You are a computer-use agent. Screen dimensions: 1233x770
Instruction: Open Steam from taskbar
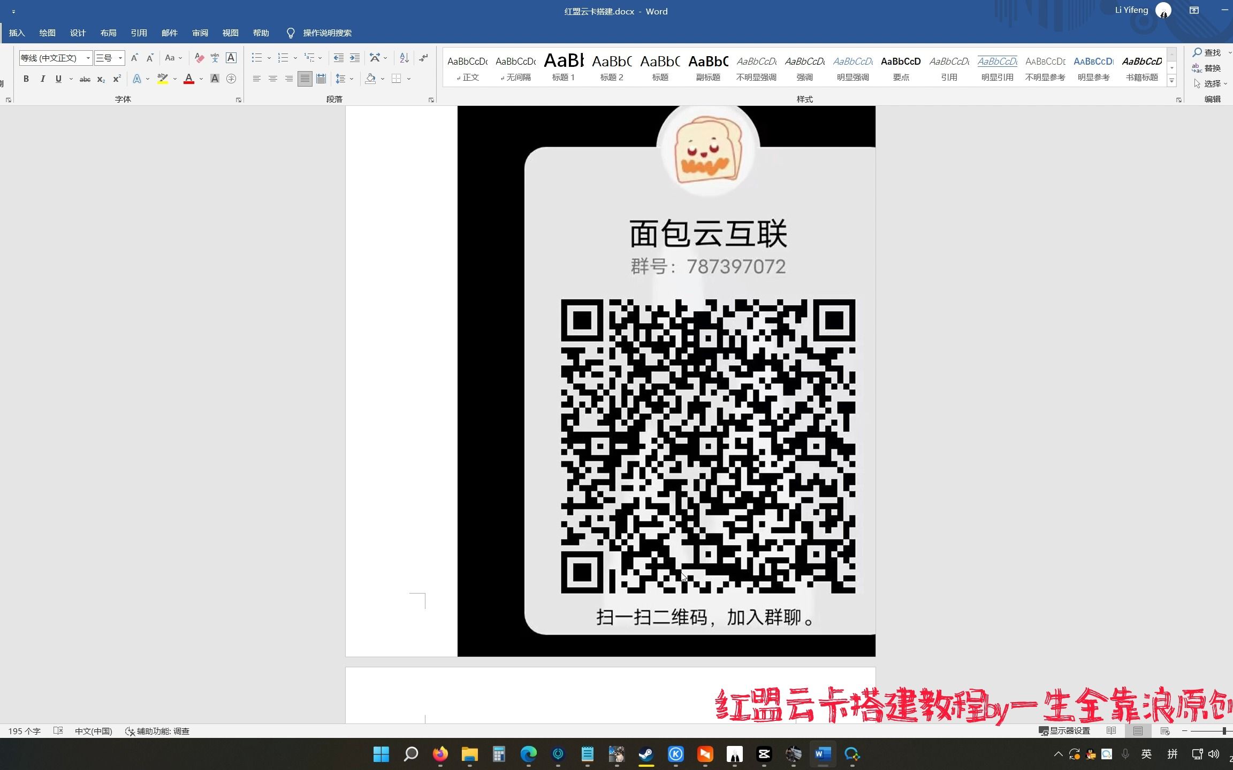tap(646, 754)
